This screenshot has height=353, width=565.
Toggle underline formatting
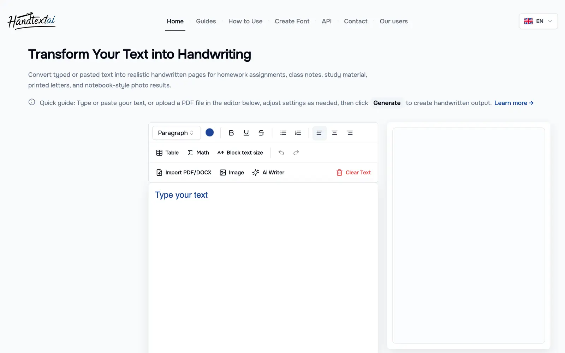(246, 133)
